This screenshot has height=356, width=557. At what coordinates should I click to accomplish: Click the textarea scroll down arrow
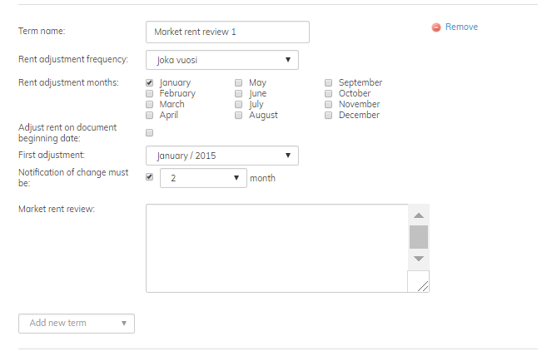click(x=419, y=259)
